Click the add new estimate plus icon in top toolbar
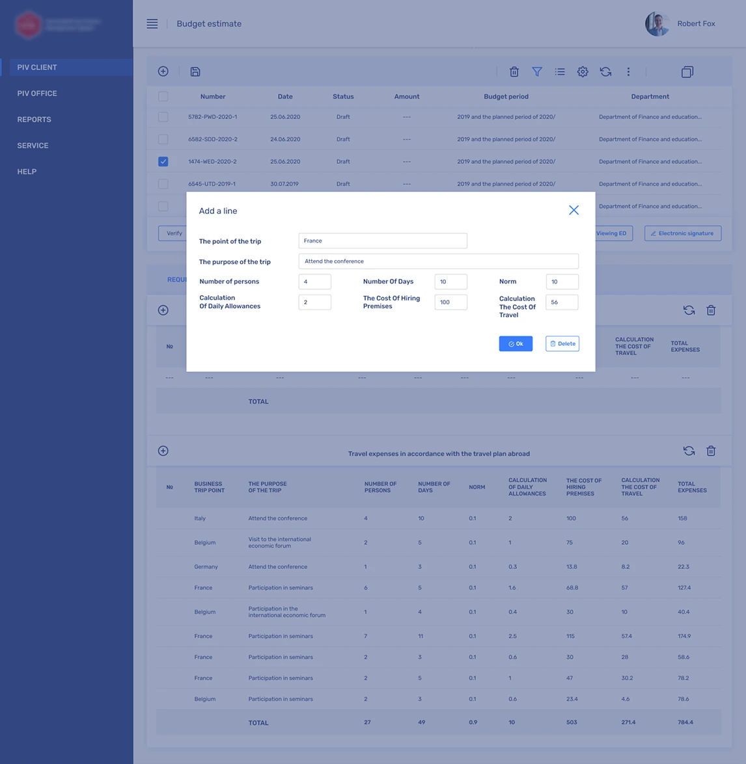This screenshot has width=746, height=764. (x=163, y=72)
